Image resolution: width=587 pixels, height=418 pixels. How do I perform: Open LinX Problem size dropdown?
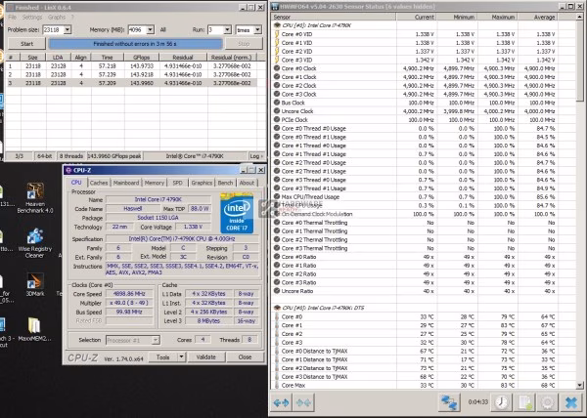[68, 29]
